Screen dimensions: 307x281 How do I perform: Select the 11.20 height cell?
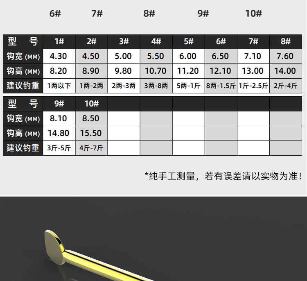[189, 71]
